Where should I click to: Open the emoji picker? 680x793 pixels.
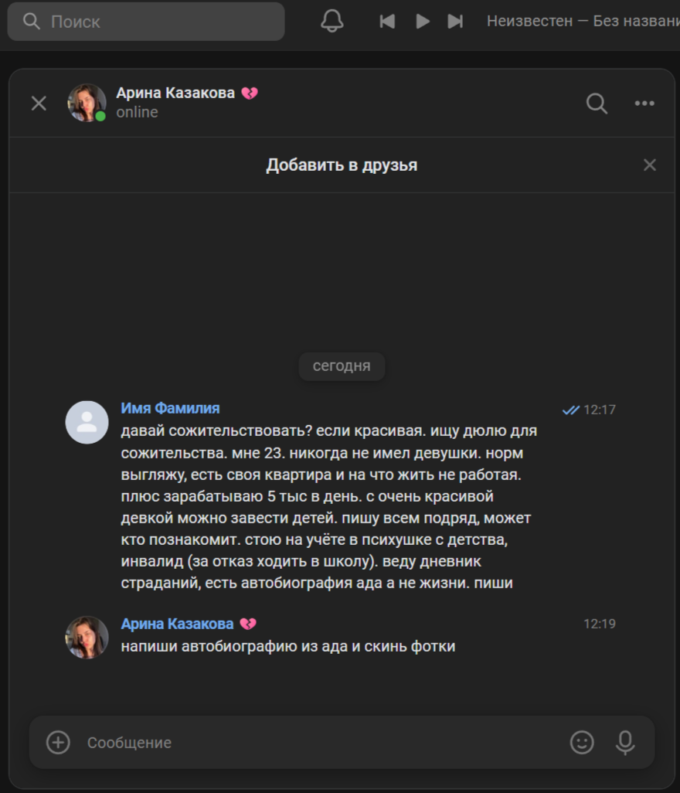coord(582,743)
